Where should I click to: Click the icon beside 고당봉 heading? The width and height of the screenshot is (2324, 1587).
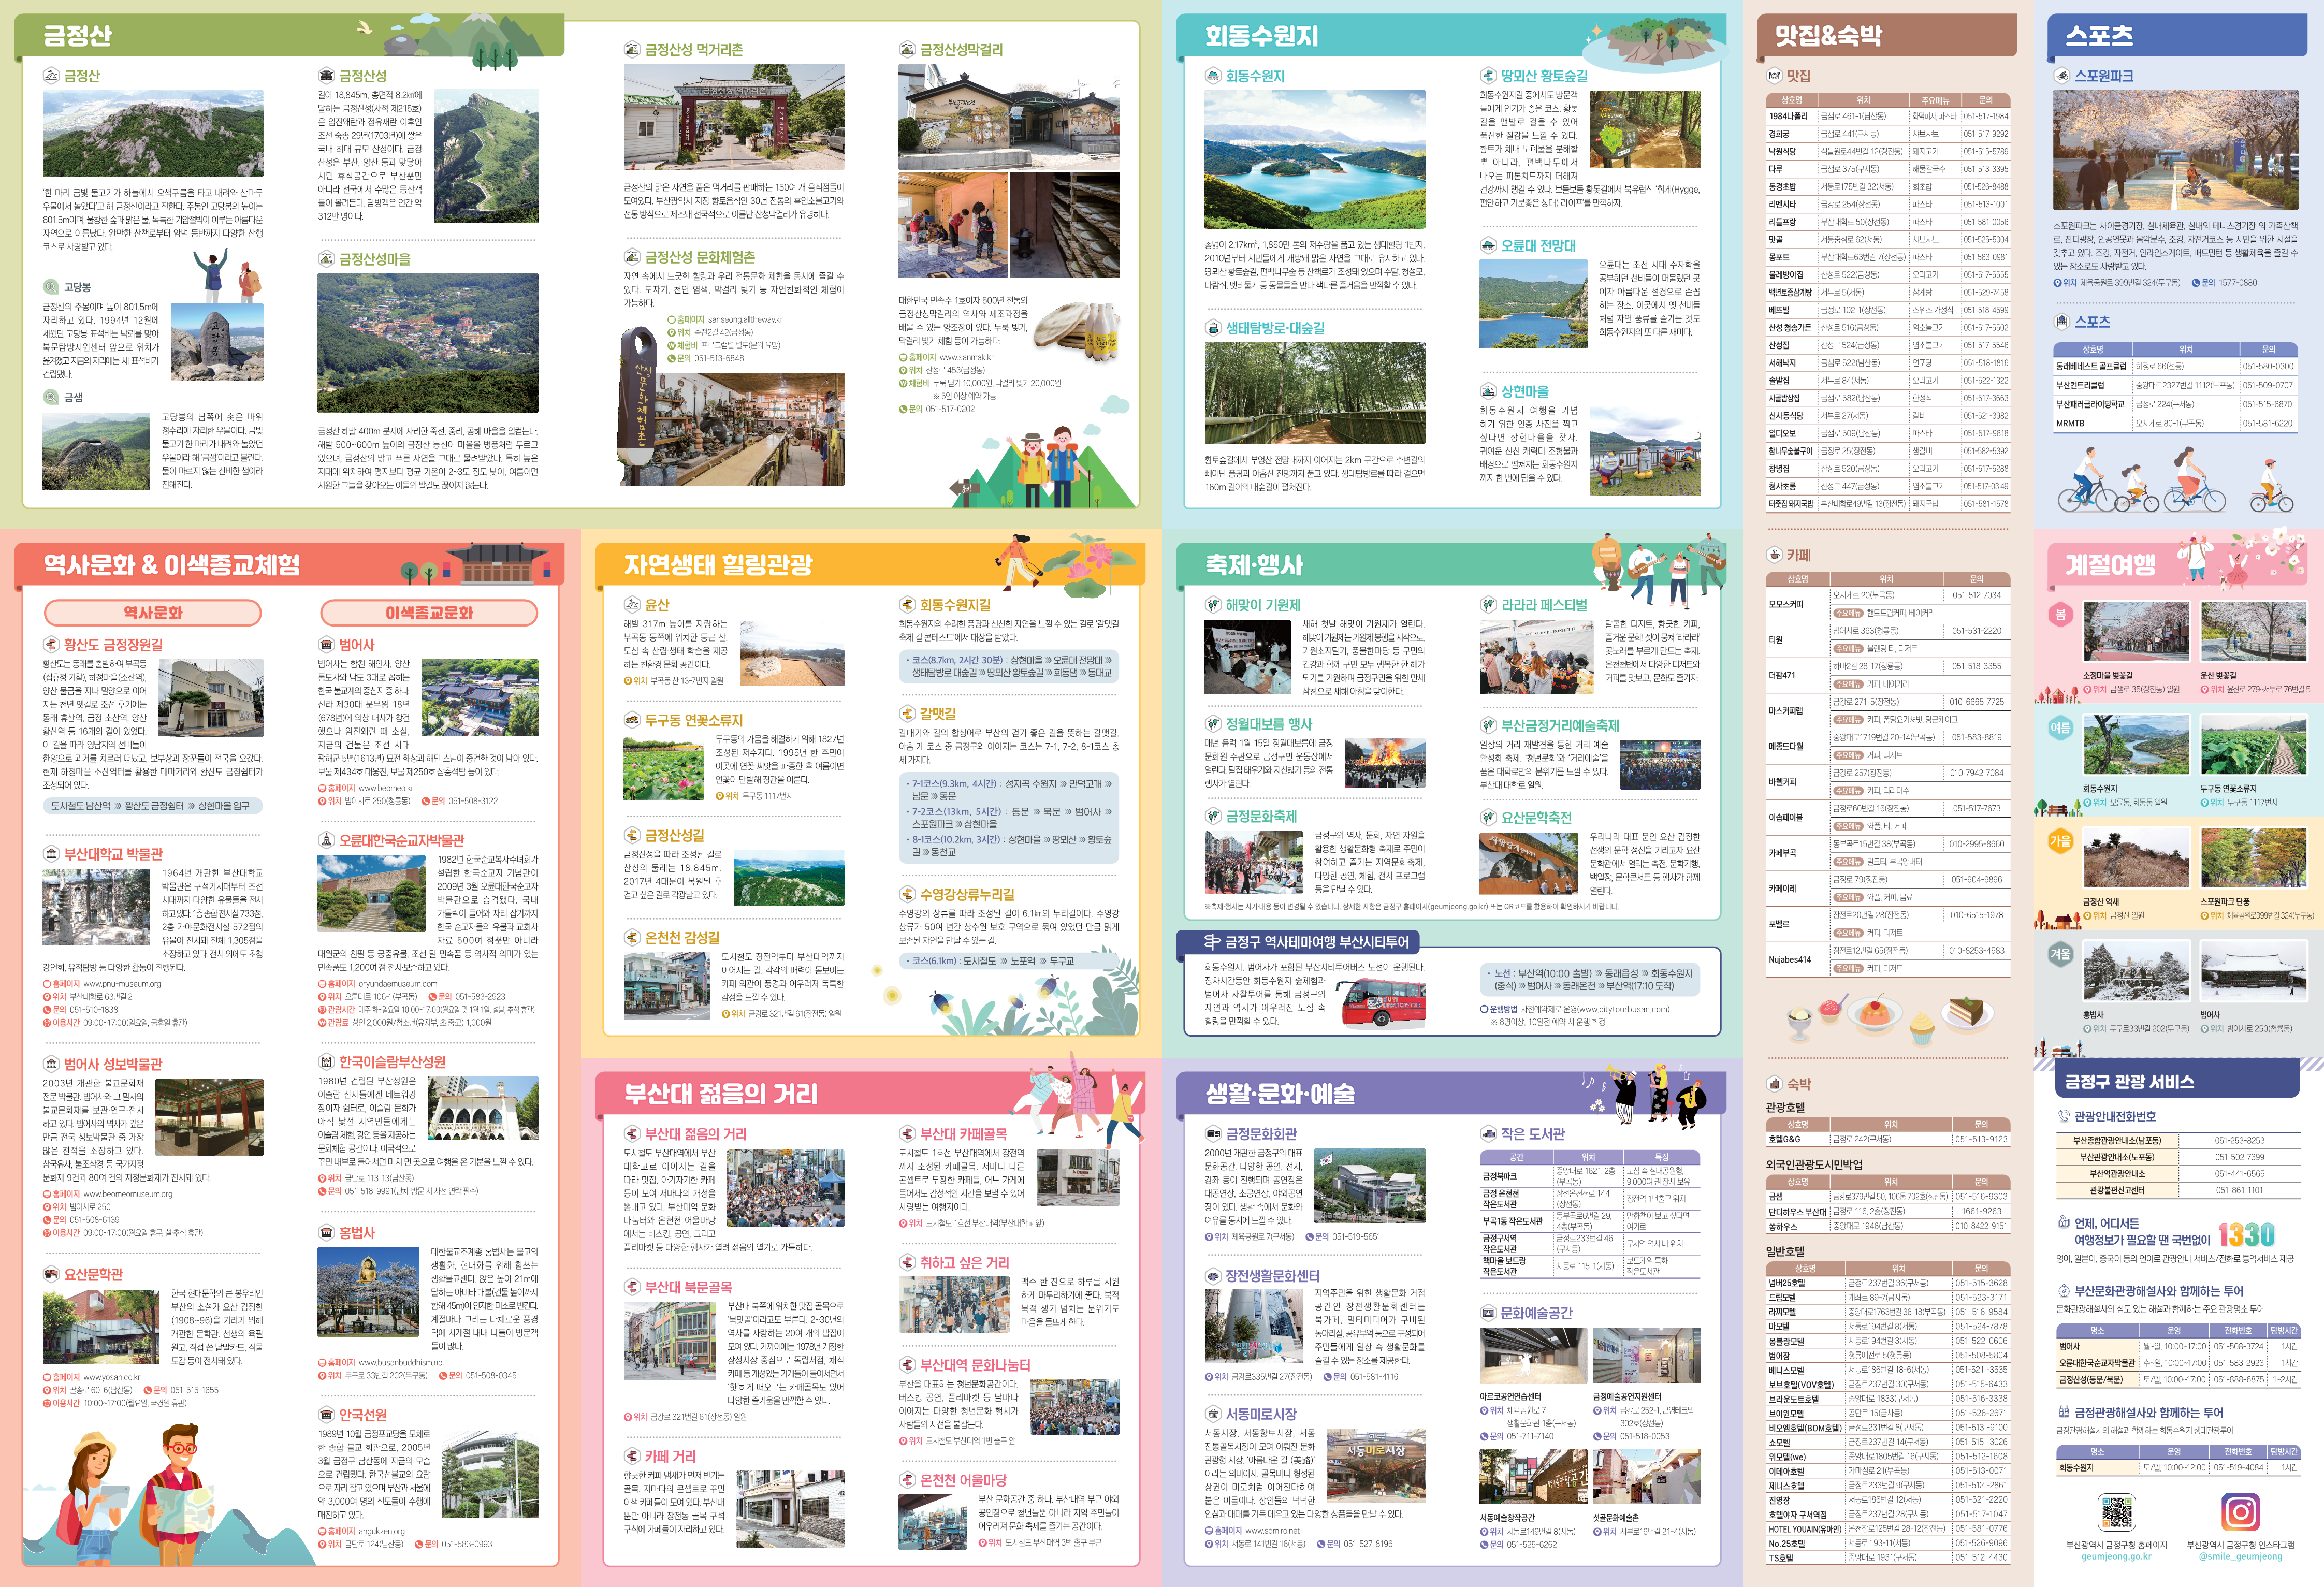(x=51, y=287)
